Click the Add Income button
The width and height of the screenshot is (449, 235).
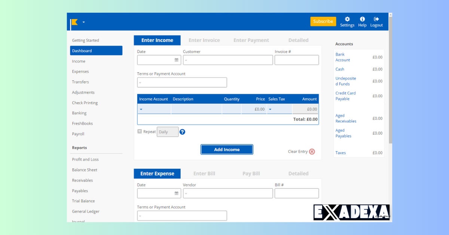(226, 149)
